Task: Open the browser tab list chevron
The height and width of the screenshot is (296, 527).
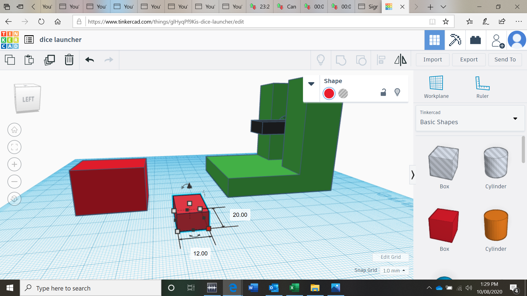Action: pos(443,7)
